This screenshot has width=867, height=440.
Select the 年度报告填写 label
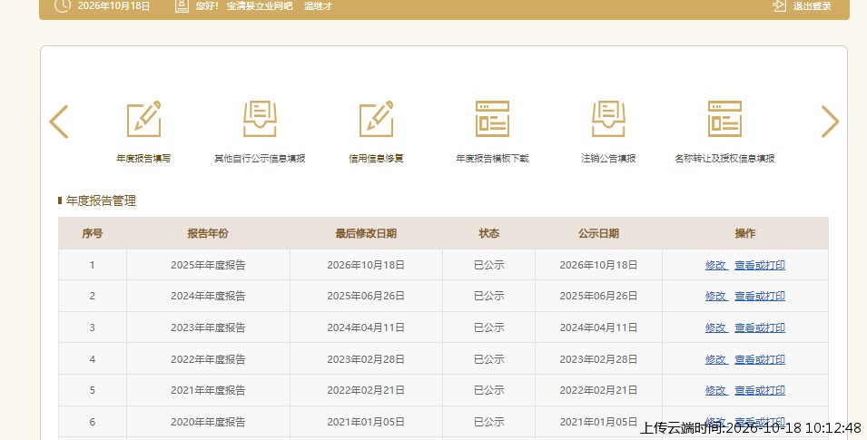[x=143, y=159]
